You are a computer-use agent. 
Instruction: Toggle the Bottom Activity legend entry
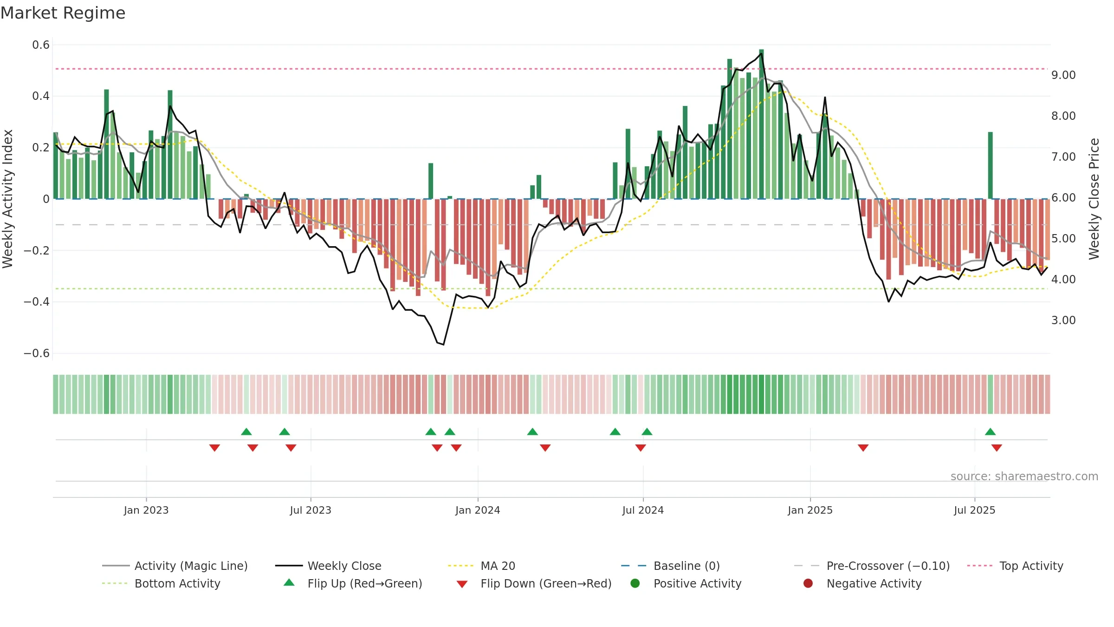click(x=161, y=583)
